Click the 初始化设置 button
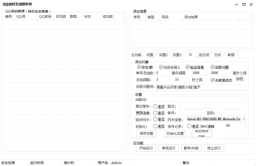This screenshot has width=256, height=166. [175, 134]
